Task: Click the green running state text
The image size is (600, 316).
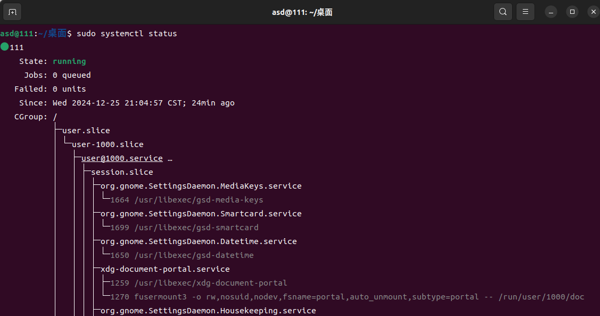Action: 69,61
